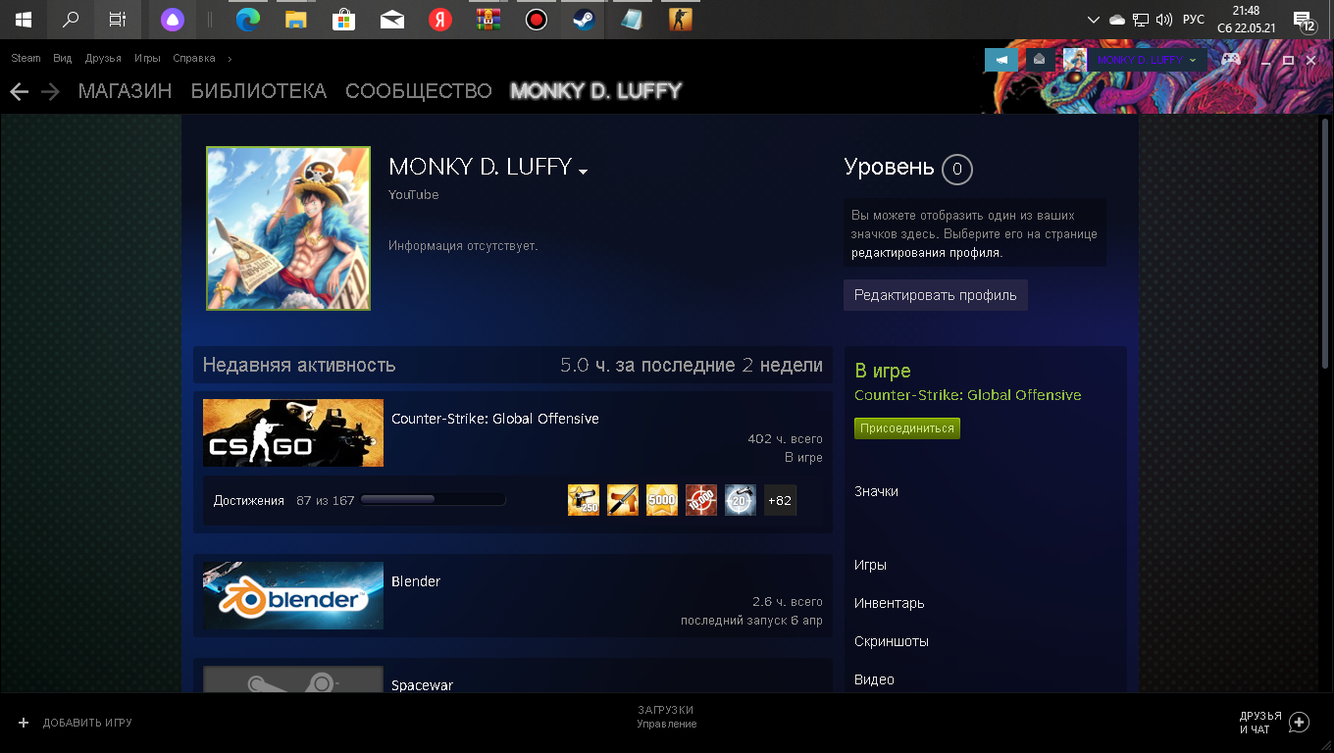
Task: Expand the menu bar overflow chevron
Action: (x=230, y=59)
